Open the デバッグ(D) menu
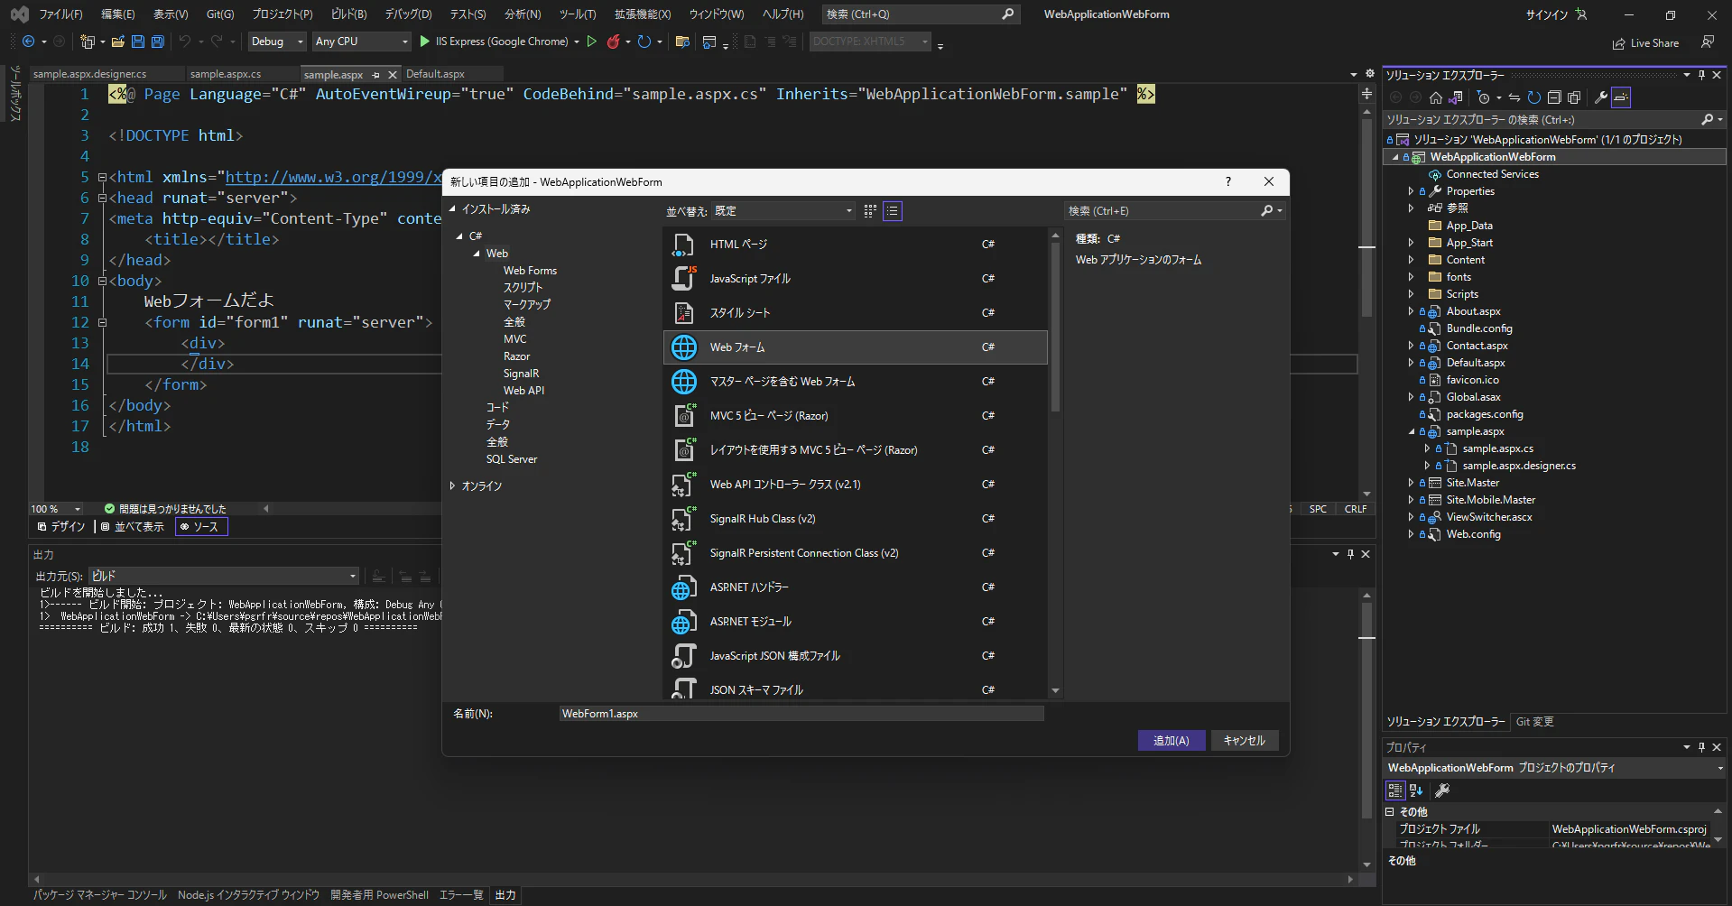 (409, 14)
